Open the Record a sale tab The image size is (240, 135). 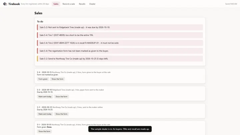click(x=69, y=4)
